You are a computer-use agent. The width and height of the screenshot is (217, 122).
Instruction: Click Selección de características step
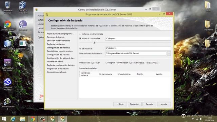click(58, 41)
